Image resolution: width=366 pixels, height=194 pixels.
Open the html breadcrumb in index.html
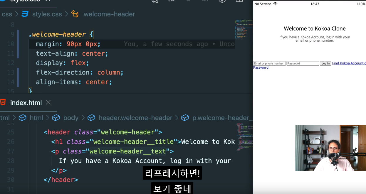point(36,118)
